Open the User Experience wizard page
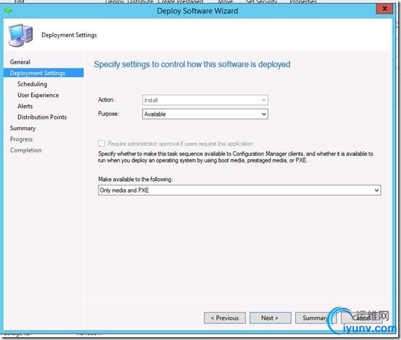This screenshot has height=340, width=401. 38,95
